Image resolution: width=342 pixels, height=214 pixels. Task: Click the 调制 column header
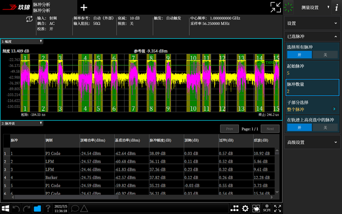coord(62,140)
